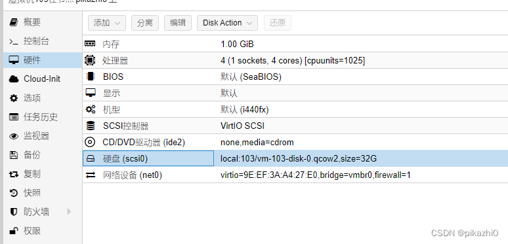This screenshot has height=244, width=508.
Task: Click the 编辑 edit button
Action: click(x=178, y=23)
